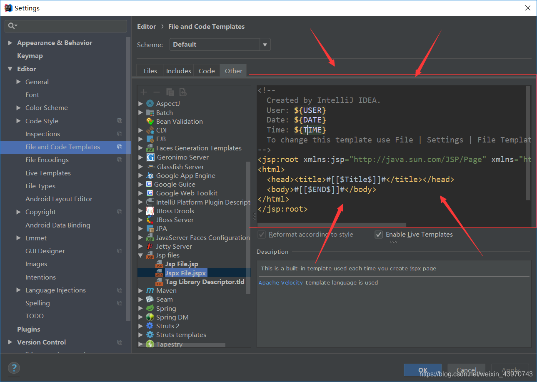
Task: Click the JBoss Server icon
Action: coord(150,220)
